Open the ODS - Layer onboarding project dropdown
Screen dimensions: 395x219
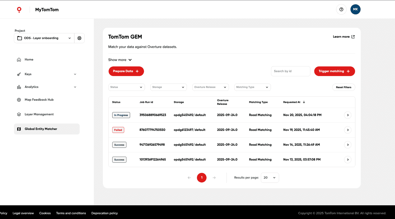click(x=44, y=38)
